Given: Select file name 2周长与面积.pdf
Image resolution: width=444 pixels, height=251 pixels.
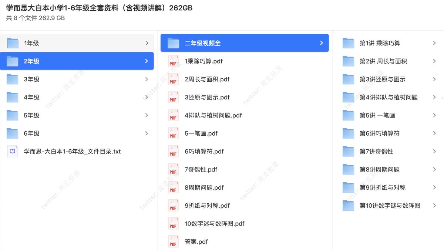Looking at the screenshot, I should coord(207,79).
